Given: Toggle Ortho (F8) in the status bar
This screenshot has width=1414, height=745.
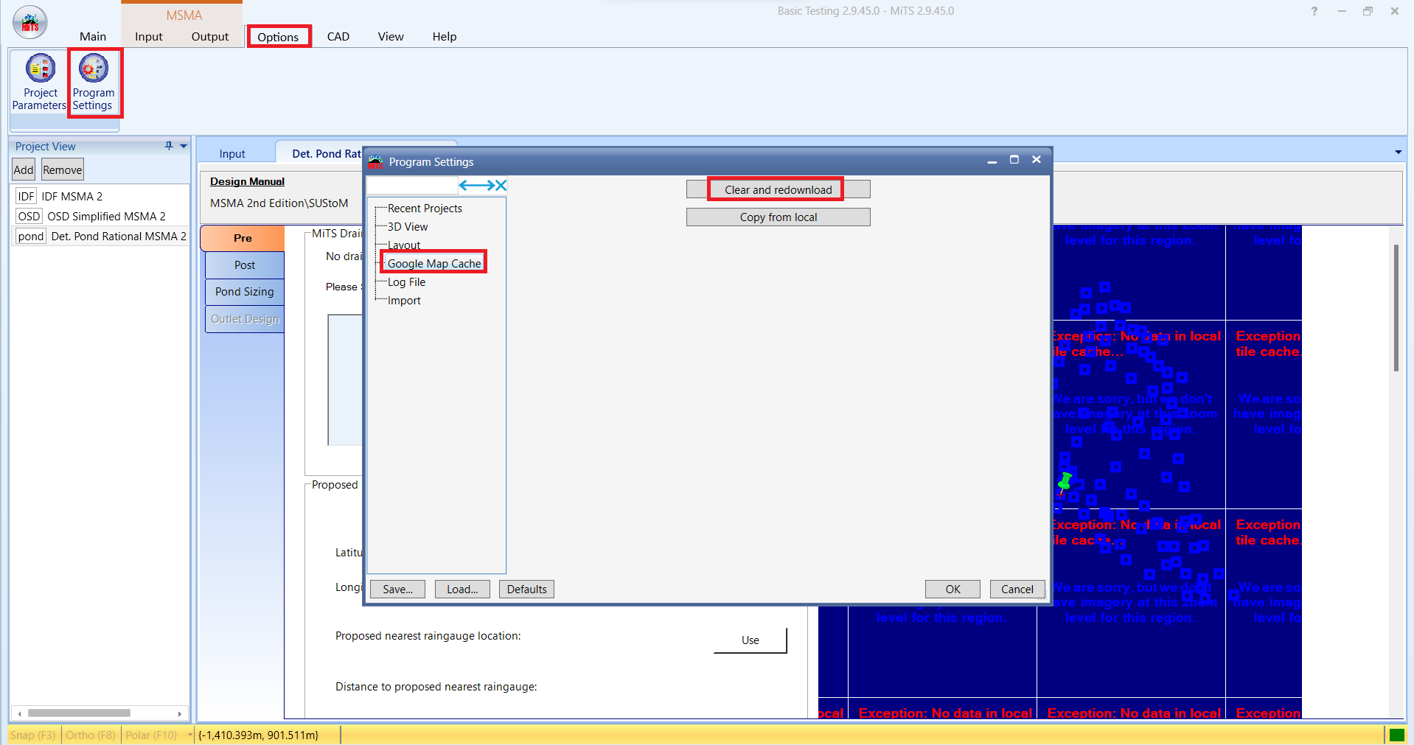Looking at the screenshot, I should click(x=91, y=735).
